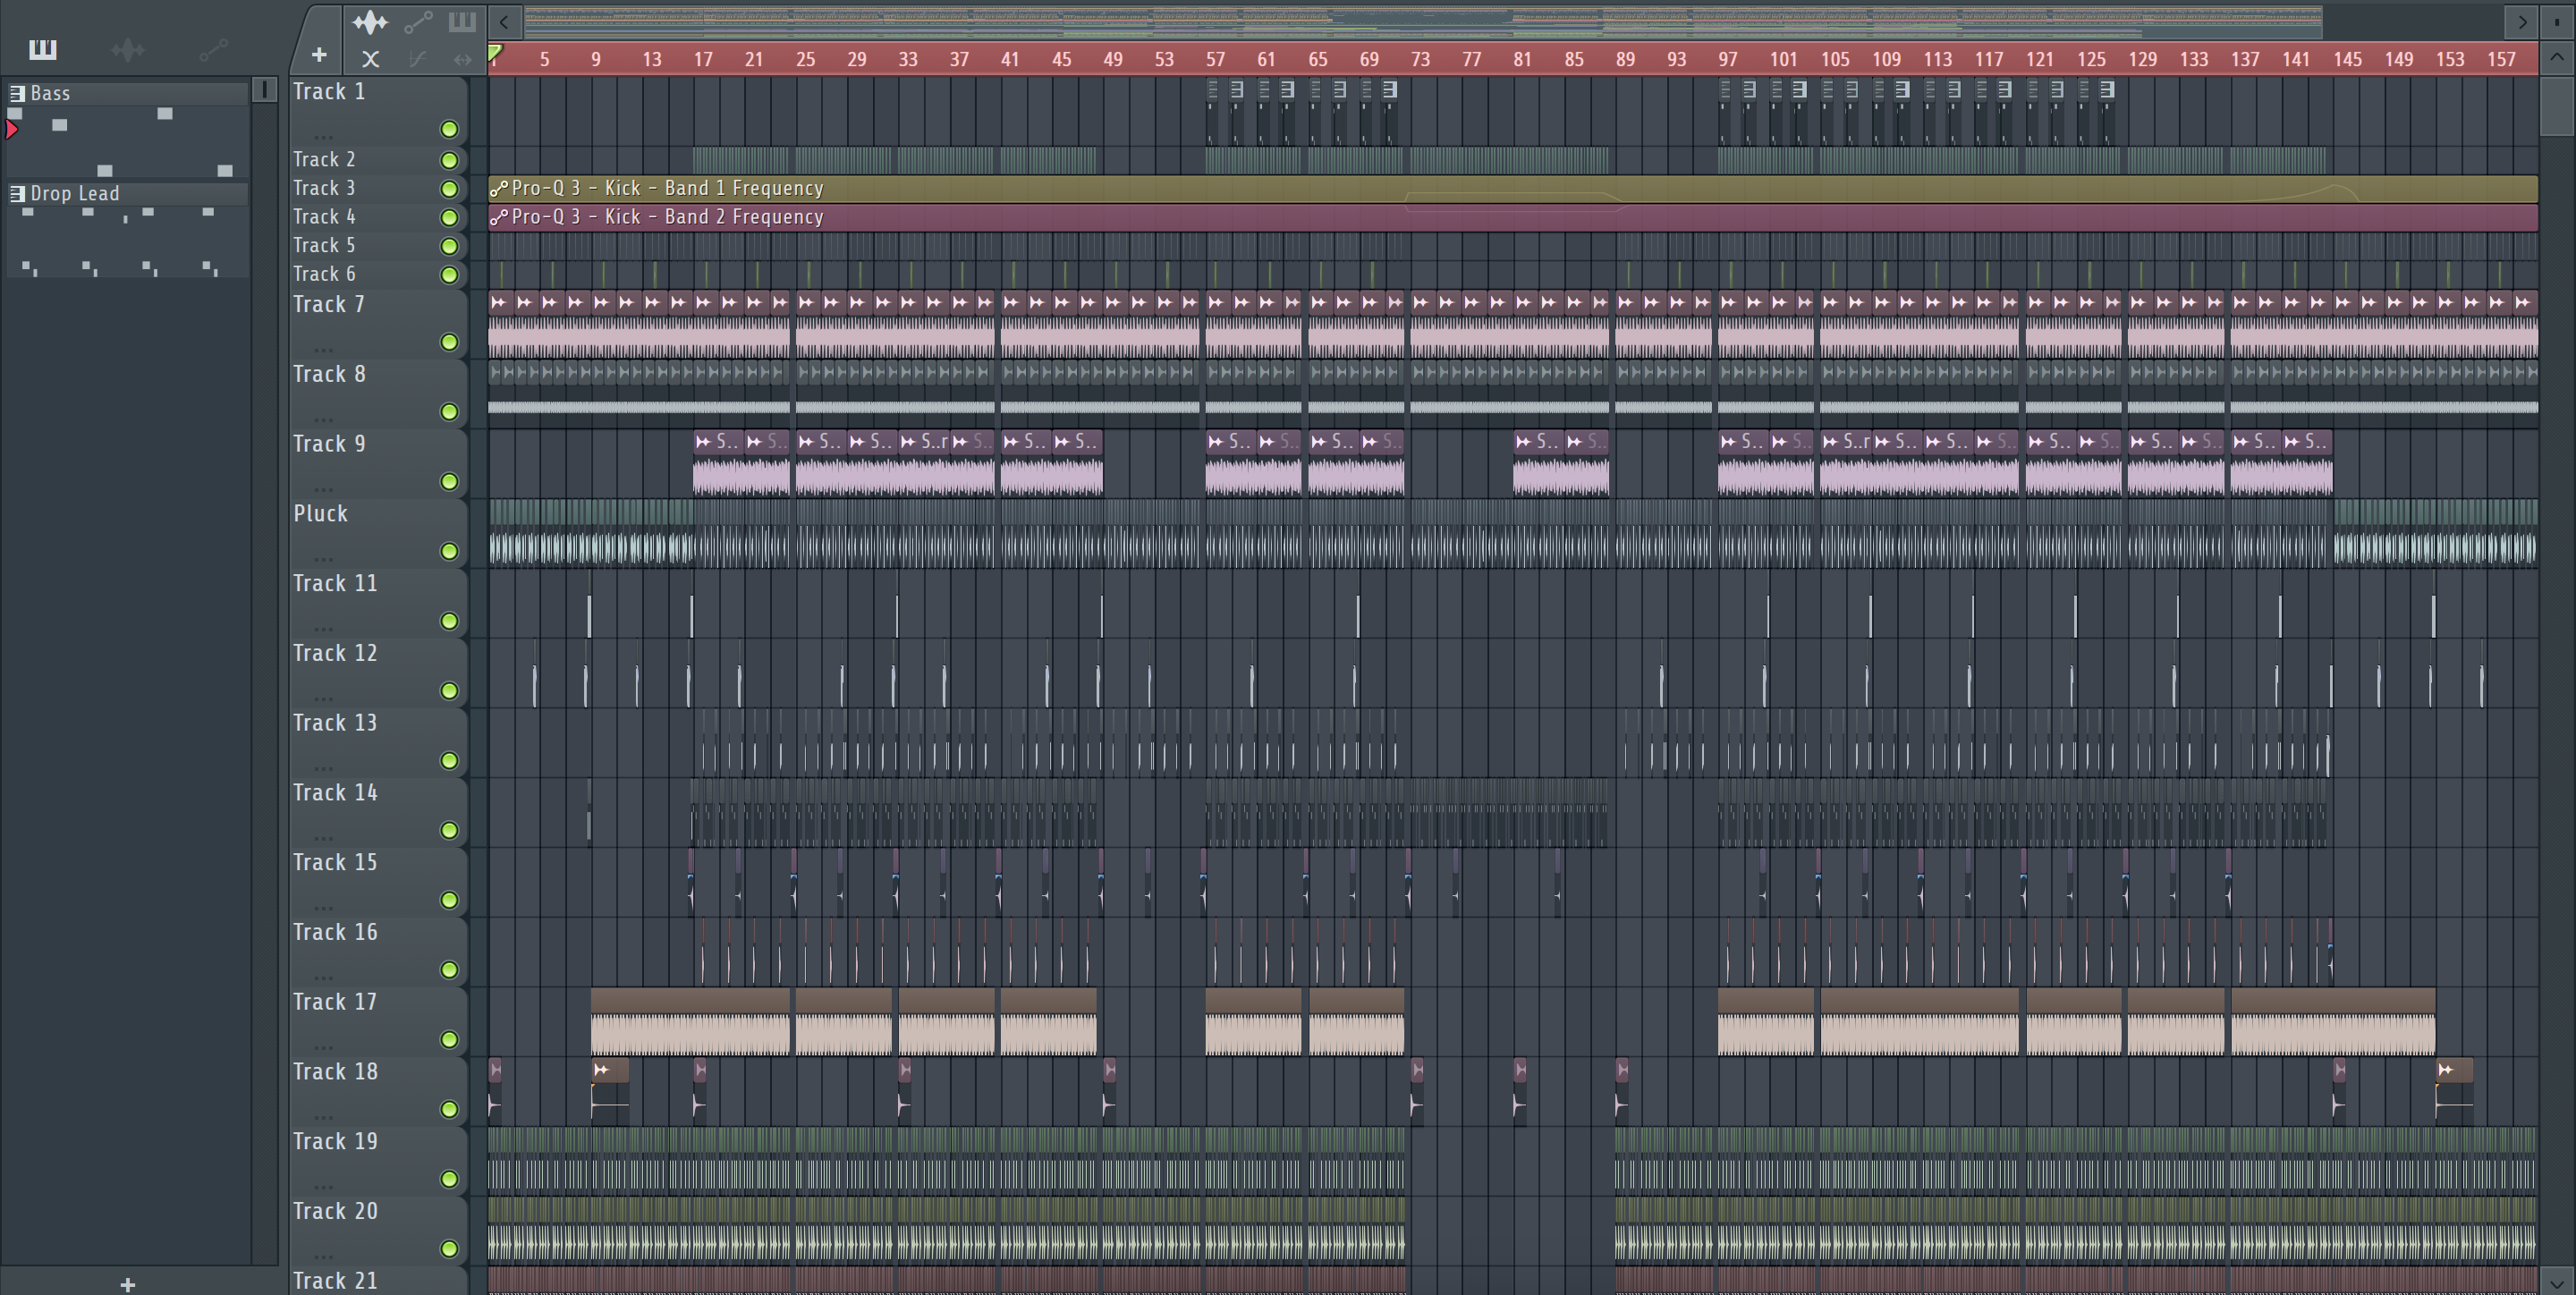Click the Bass pattern note preview

pyautogui.click(x=128, y=142)
